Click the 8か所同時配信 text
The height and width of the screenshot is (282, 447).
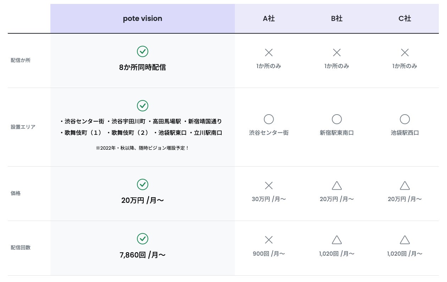click(x=142, y=67)
